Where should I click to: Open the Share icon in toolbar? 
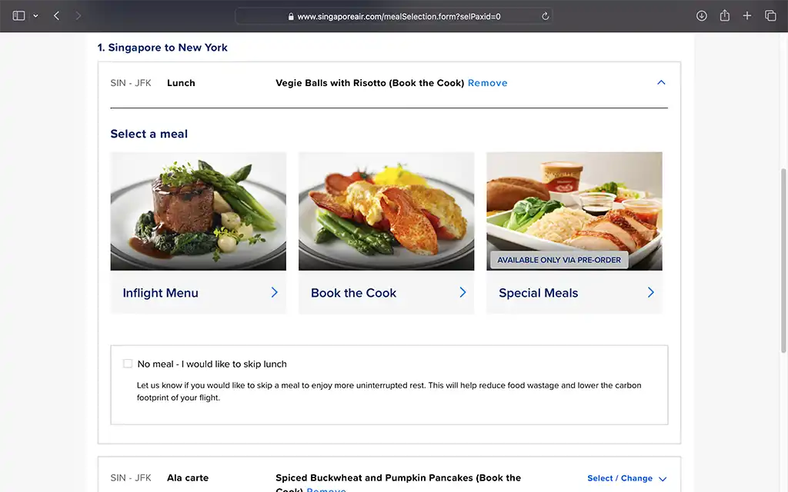(x=724, y=15)
